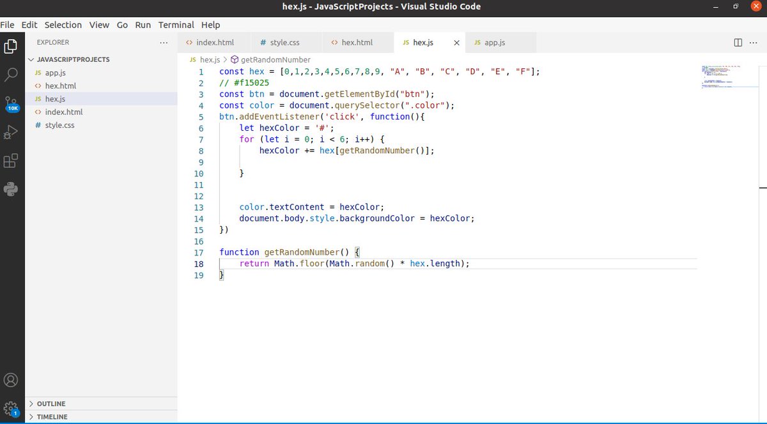767x424 pixels.
Task: Open the Go menu
Action: click(x=122, y=25)
